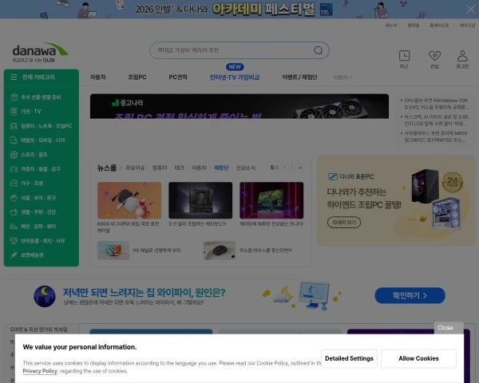The width and height of the screenshot is (479, 383).
Task: Click the danawa logo
Action: point(40,52)
